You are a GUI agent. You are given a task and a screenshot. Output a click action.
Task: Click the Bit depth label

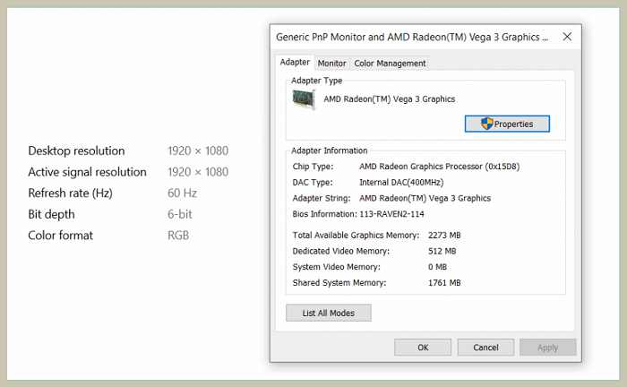pyautogui.click(x=52, y=214)
